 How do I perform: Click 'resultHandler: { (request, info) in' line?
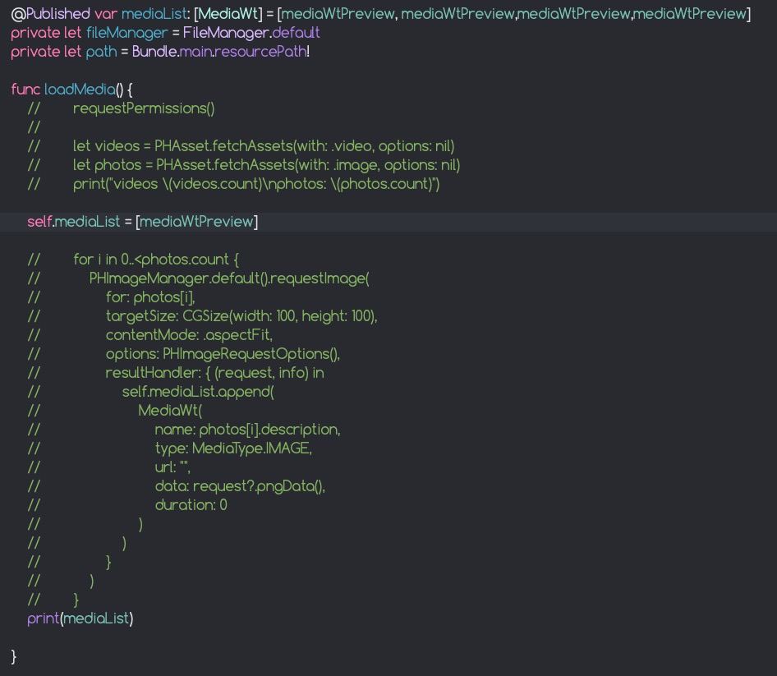[214, 372]
